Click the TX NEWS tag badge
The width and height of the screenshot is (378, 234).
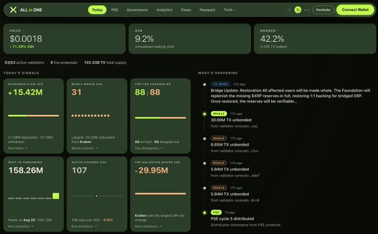tap(220, 84)
